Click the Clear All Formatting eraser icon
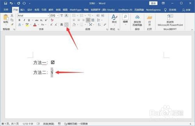This screenshot has width=195, height=126. click(52, 20)
